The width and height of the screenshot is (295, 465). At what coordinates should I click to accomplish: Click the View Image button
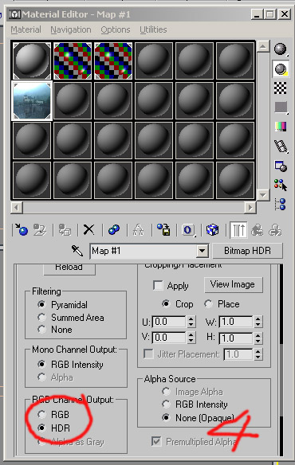pos(233,284)
